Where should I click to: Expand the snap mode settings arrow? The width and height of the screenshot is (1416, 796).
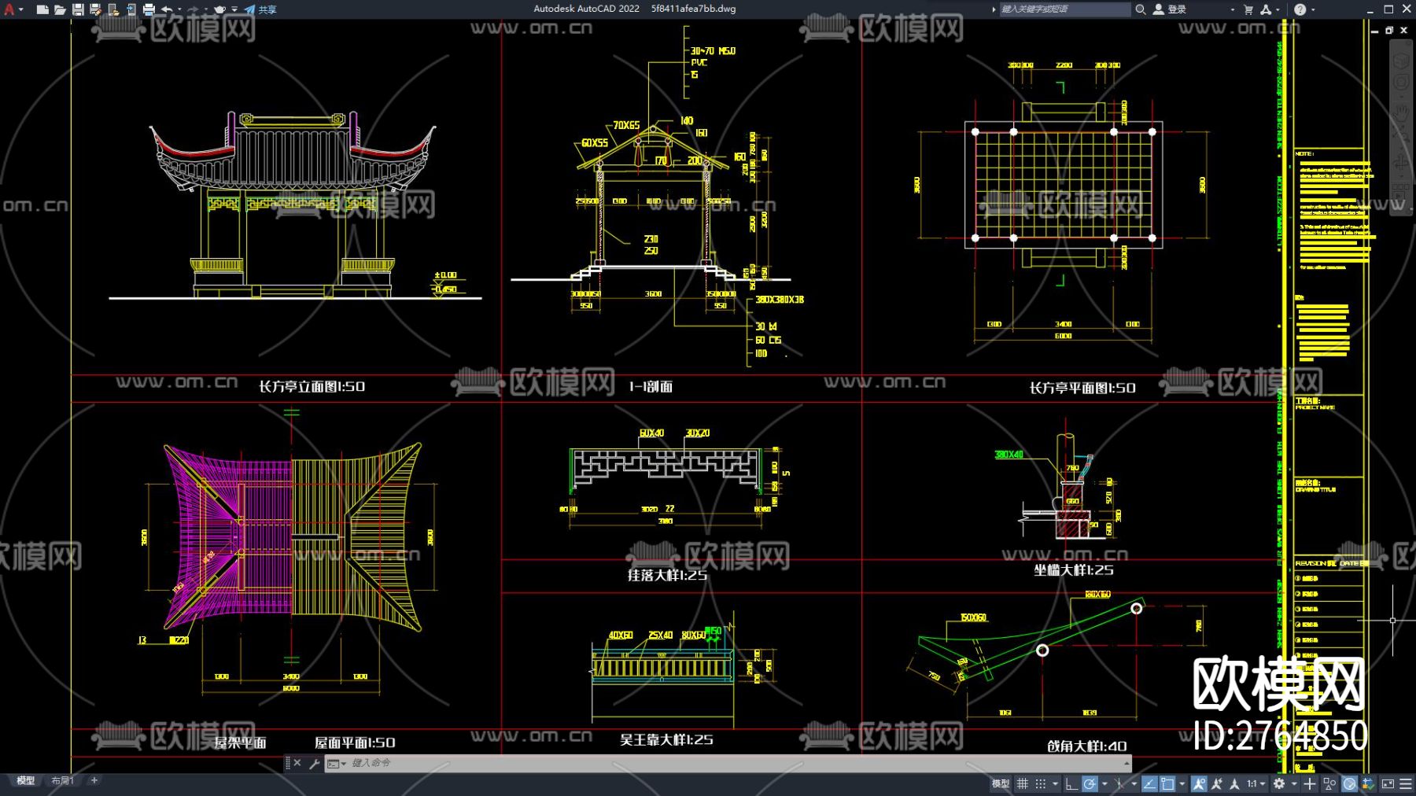tap(1056, 783)
